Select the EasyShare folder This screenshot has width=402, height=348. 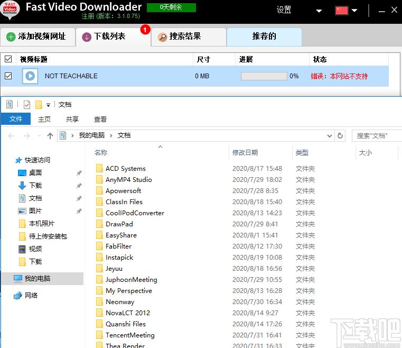[121, 235]
